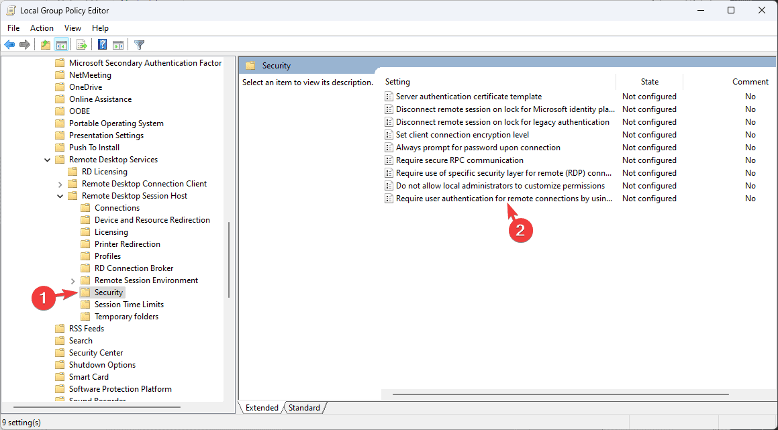Screen dimensions: 778x430
Task: Open the Help toolbar icon
Action: point(102,45)
